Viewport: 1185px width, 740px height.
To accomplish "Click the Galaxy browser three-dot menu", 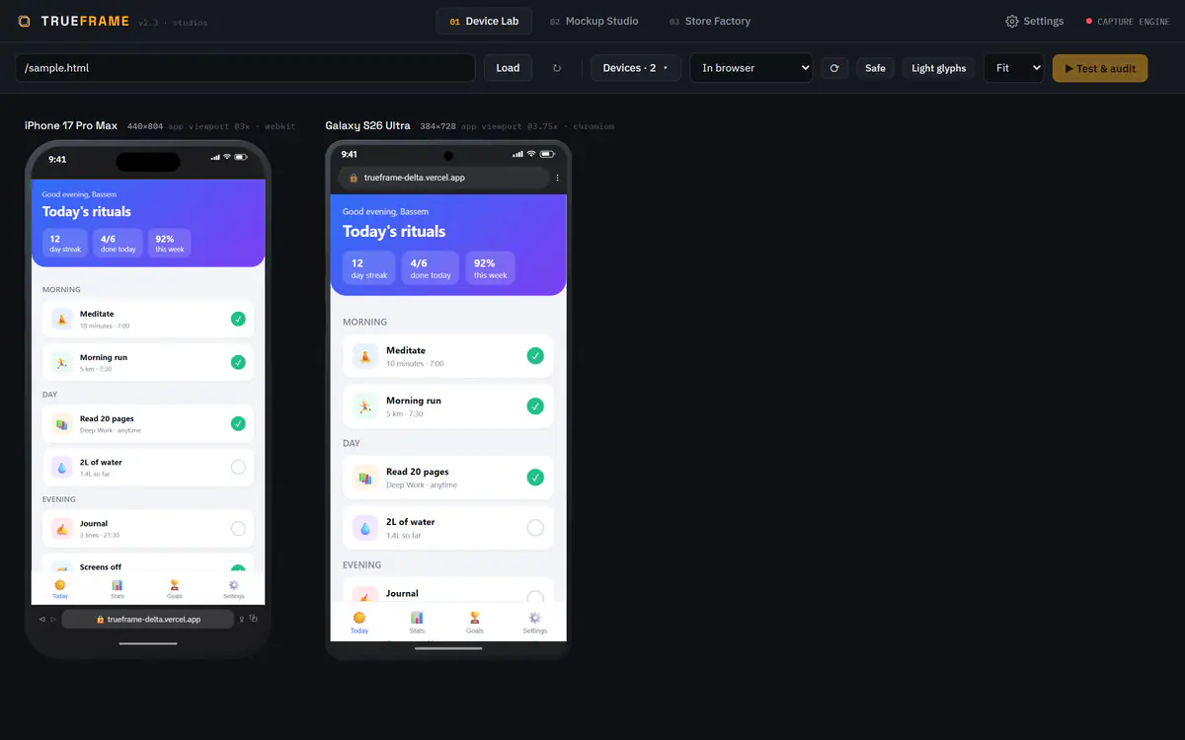I will [557, 178].
